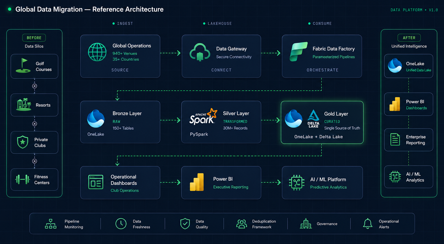Click the 'Data Silos' heading
444x244 pixels.
34,46
